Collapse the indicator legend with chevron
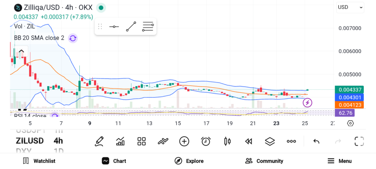The height and width of the screenshot is (169, 376). coord(21,52)
